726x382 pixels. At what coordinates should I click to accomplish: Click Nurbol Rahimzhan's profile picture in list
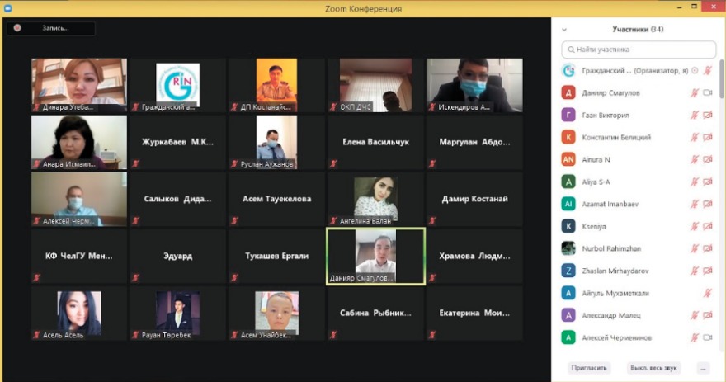tap(568, 248)
